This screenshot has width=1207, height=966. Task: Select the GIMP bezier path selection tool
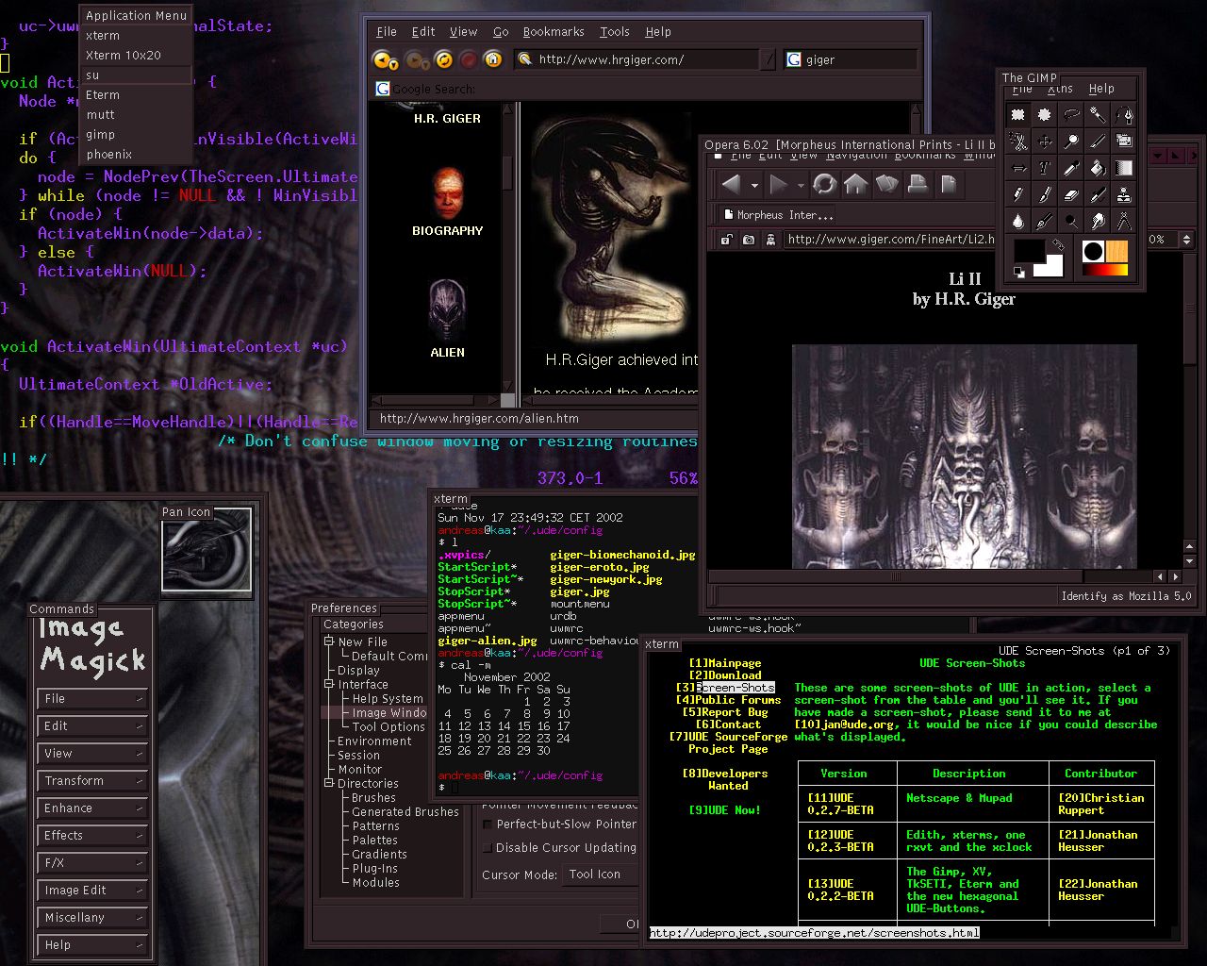point(1124,115)
